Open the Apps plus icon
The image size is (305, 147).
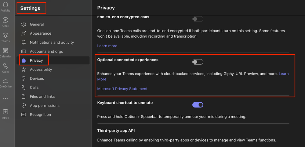[x=5, y=112]
